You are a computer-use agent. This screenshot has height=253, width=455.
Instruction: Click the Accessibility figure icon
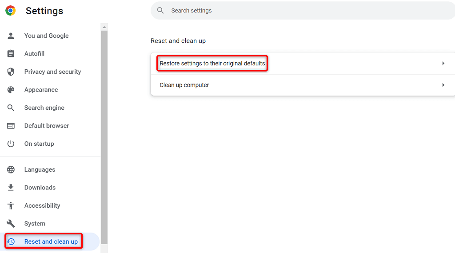[11, 205]
